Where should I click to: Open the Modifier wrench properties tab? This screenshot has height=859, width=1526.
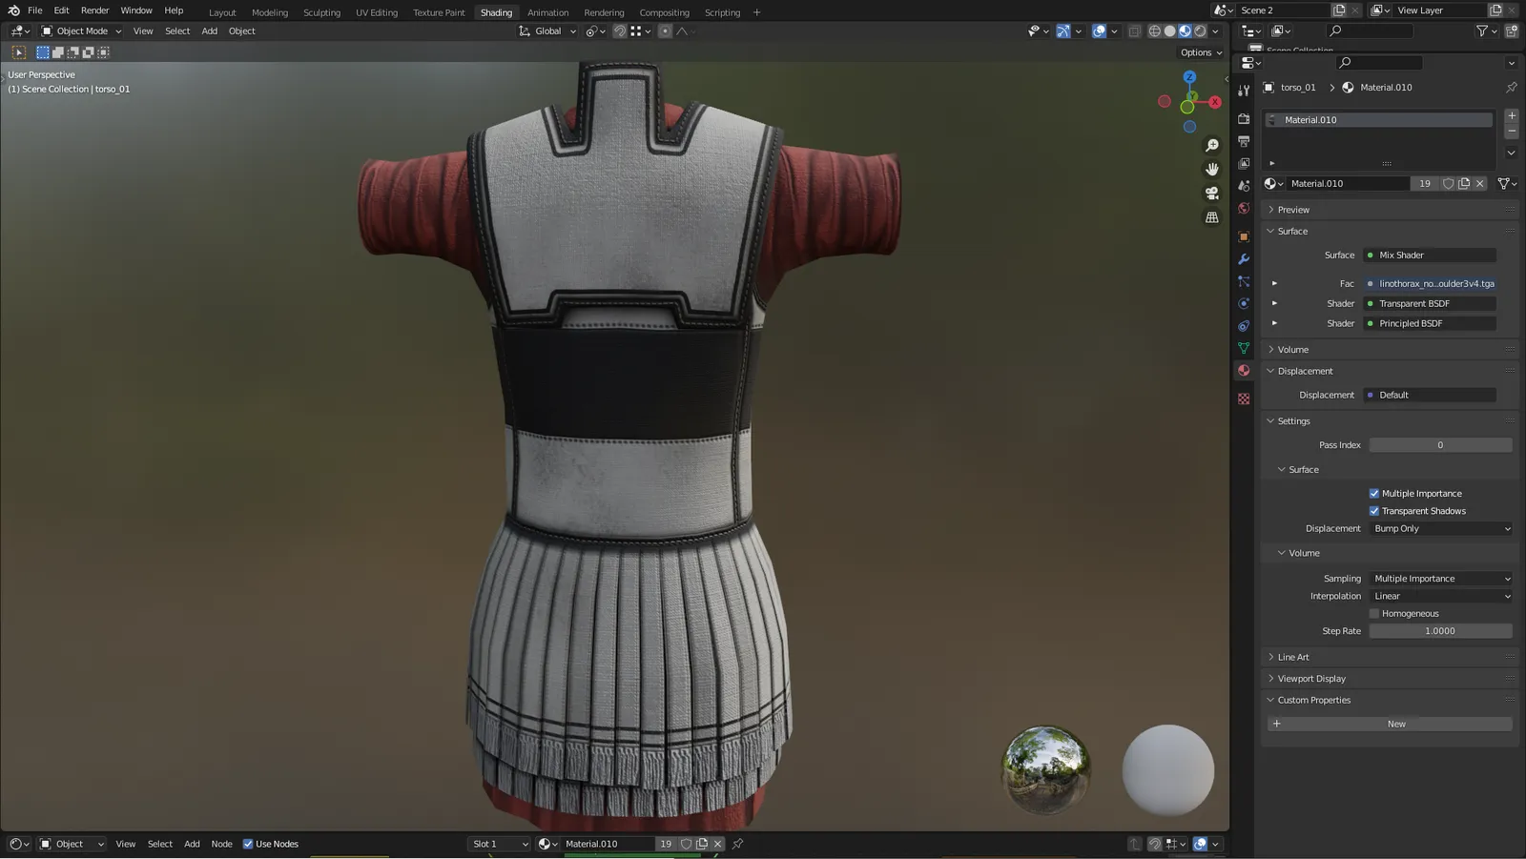[1244, 259]
